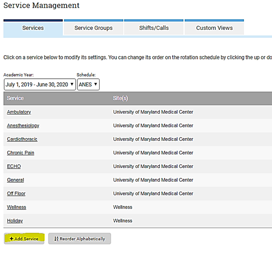Open the Shifts/Calls tab
Screen dimensions: 272x257
click(x=154, y=28)
